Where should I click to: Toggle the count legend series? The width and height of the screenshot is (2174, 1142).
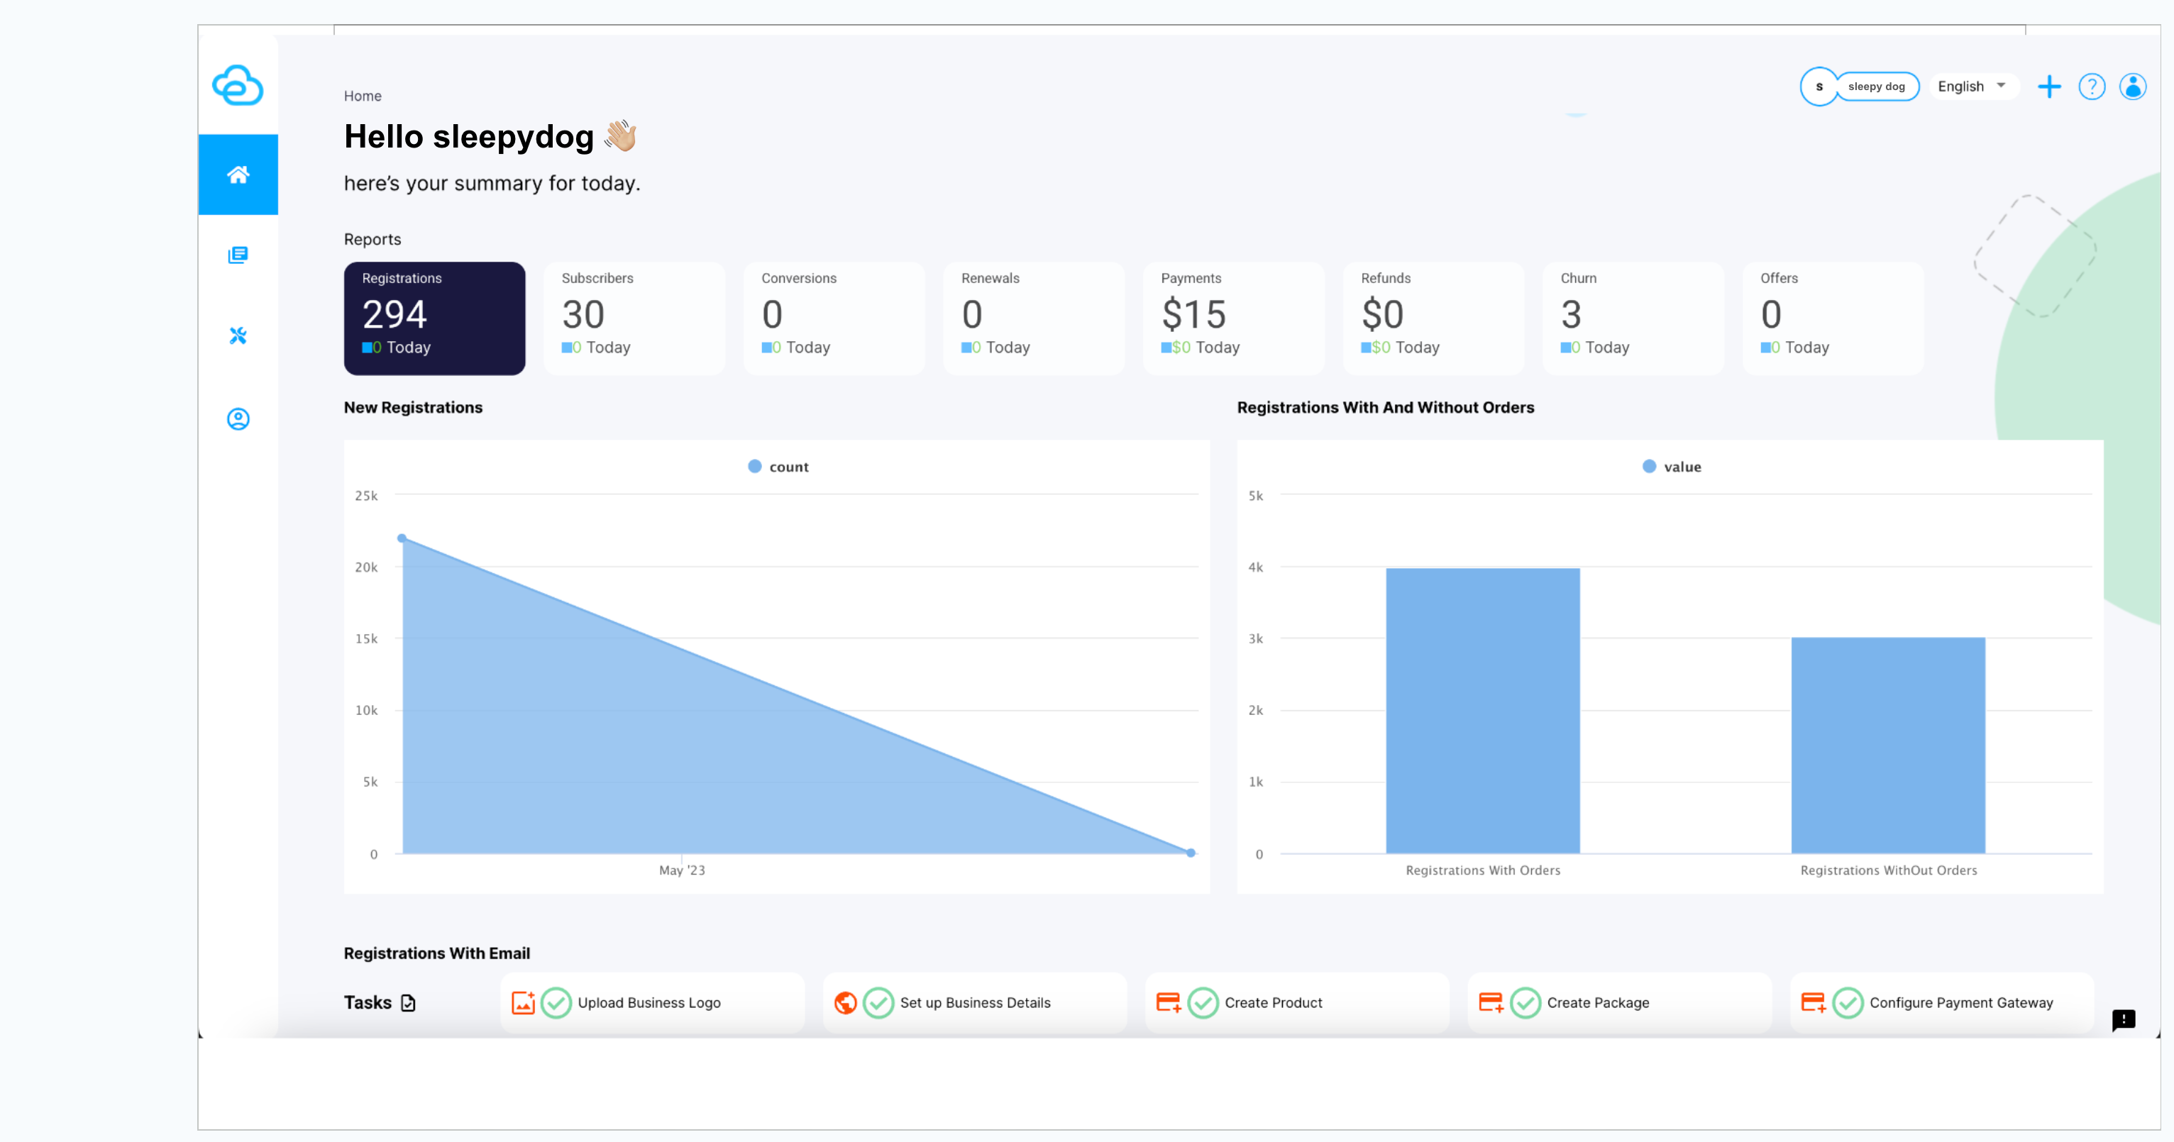[x=778, y=467]
